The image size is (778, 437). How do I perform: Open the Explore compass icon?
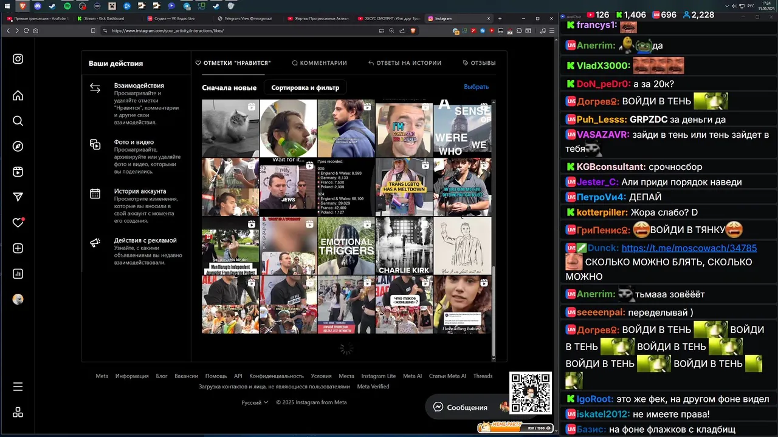18,146
